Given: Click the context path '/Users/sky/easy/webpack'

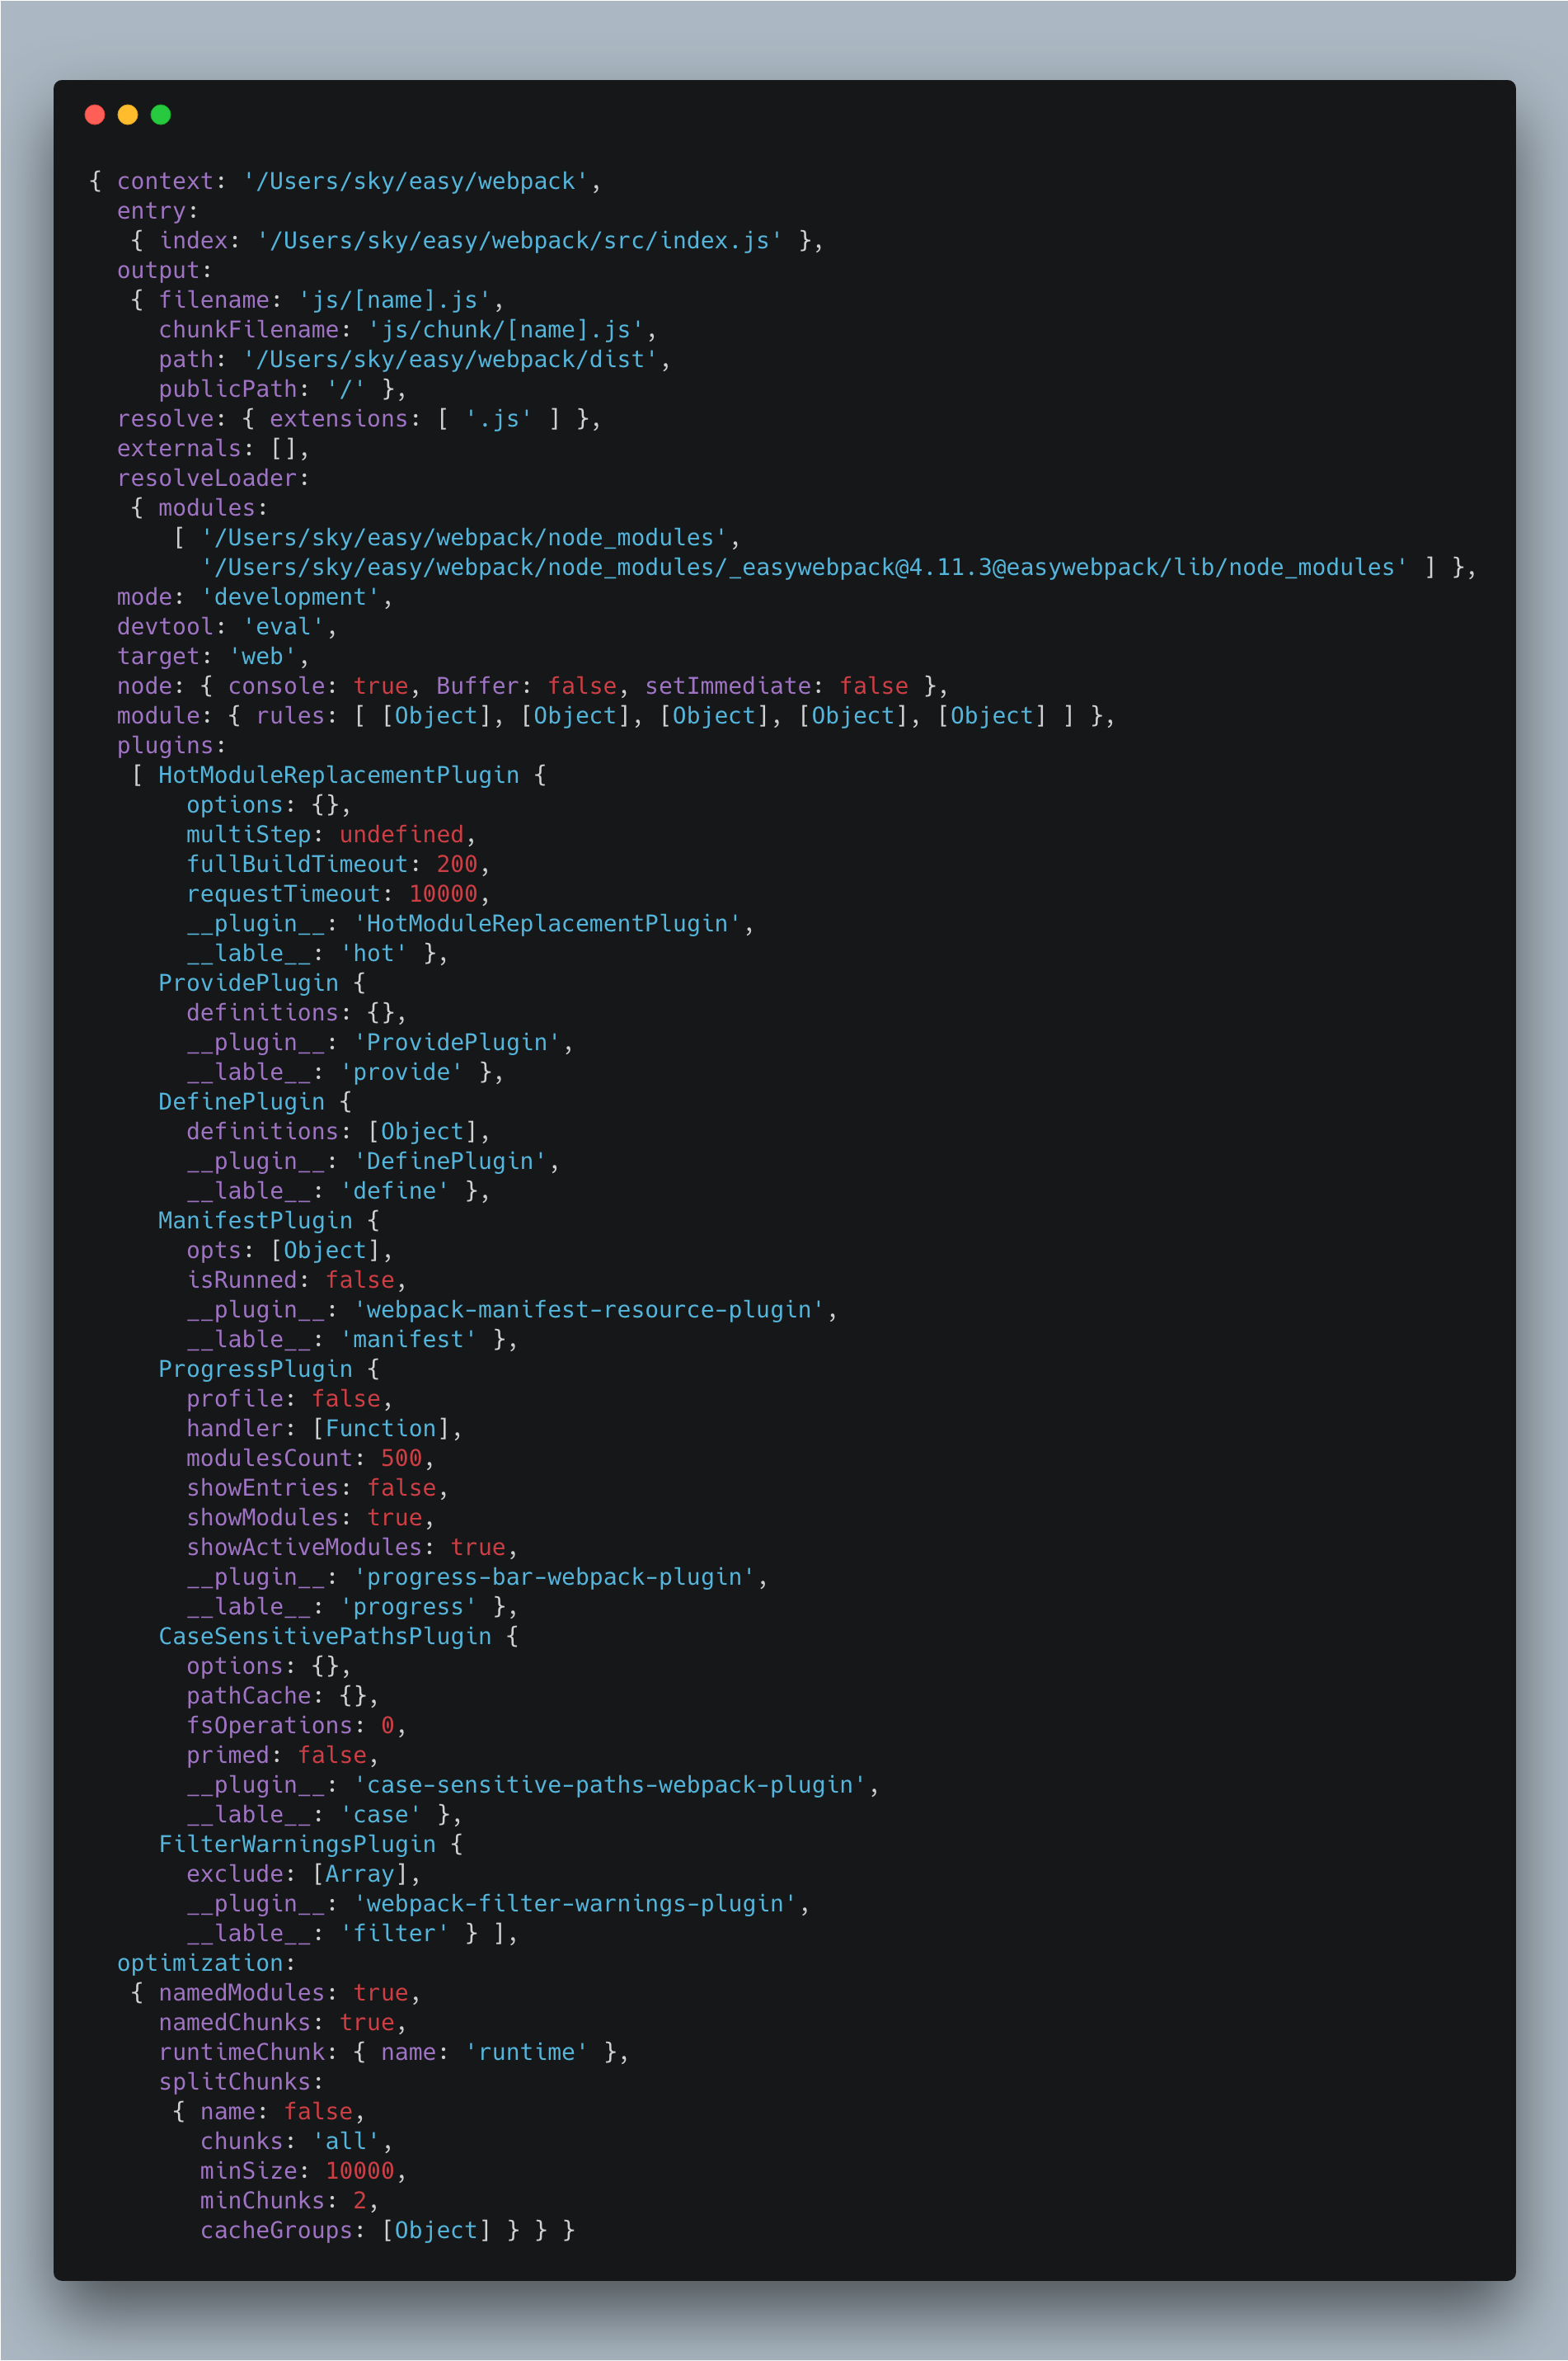Looking at the screenshot, I should tap(415, 181).
